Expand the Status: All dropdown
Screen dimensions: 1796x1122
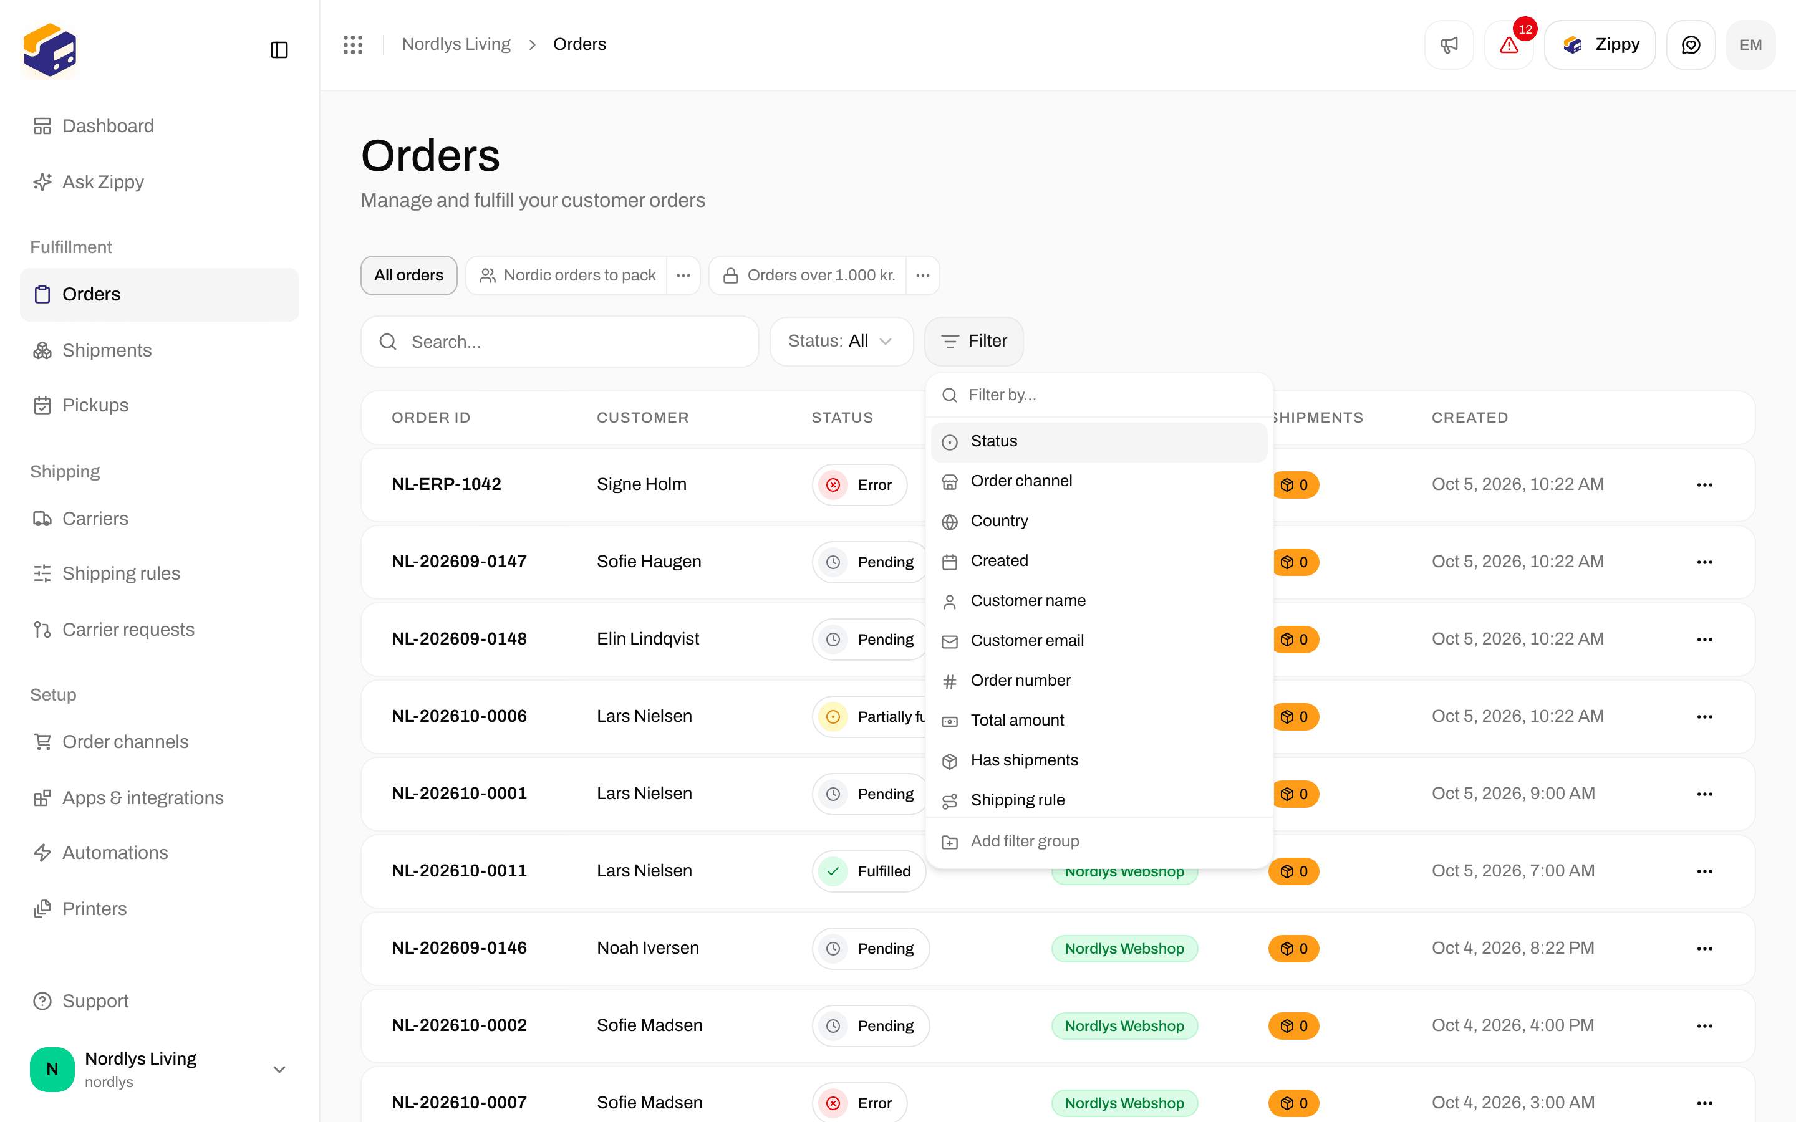click(x=841, y=342)
